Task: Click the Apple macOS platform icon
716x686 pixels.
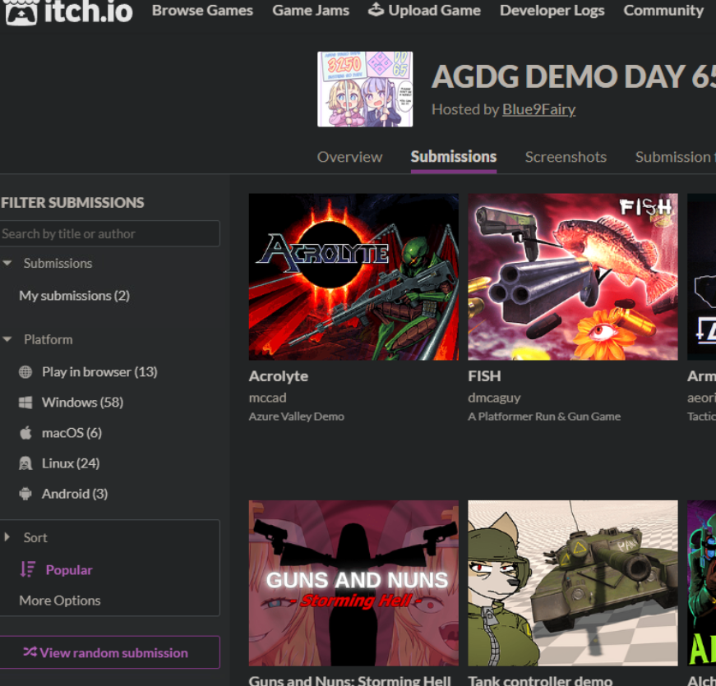Action: click(x=25, y=433)
